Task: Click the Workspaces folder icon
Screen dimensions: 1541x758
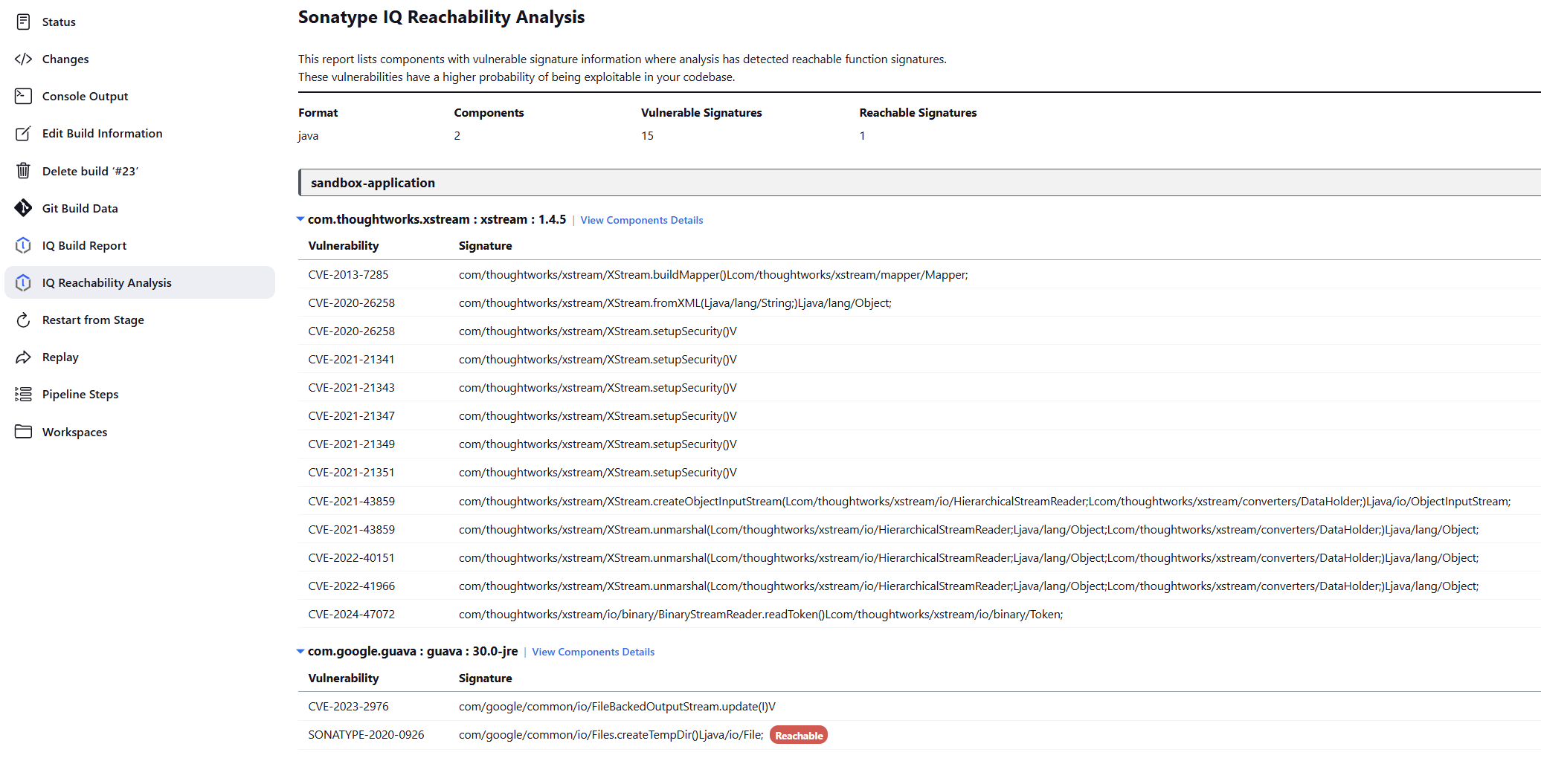Action: tap(23, 432)
